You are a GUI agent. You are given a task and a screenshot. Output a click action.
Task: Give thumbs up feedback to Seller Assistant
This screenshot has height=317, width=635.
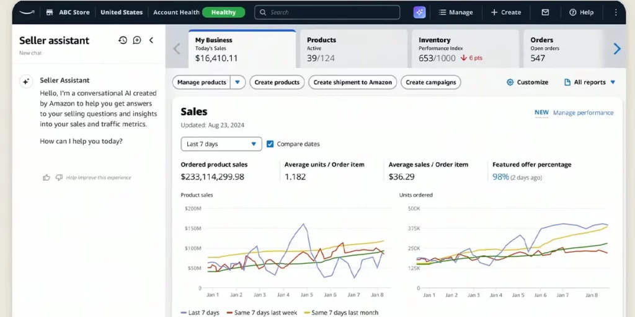click(46, 178)
